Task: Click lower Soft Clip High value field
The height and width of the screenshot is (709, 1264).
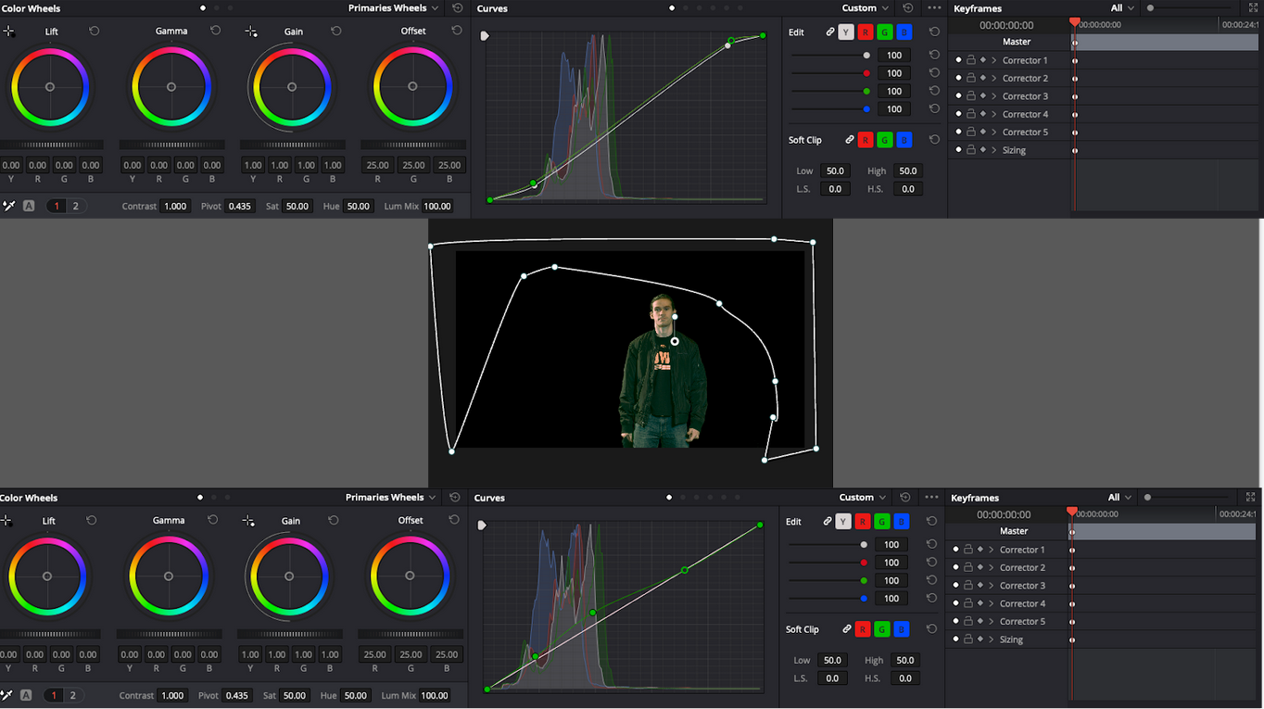Action: click(x=904, y=660)
